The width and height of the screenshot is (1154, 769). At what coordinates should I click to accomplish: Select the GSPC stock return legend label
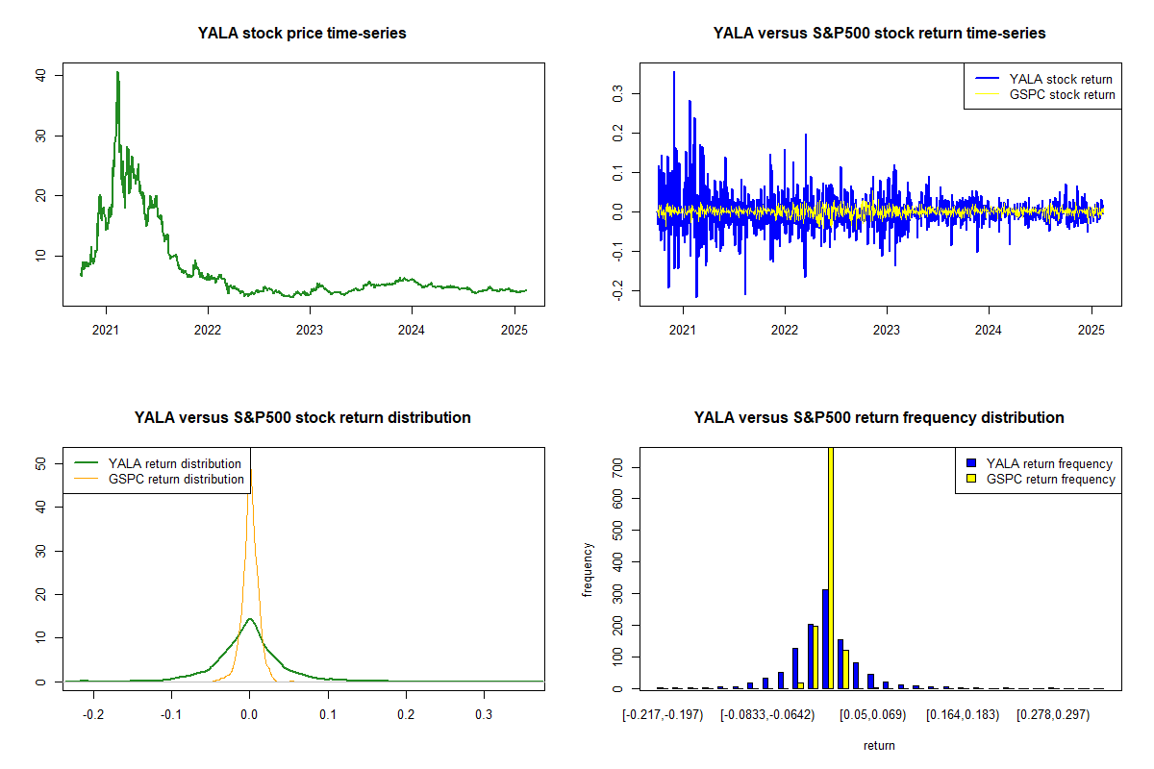point(1062,94)
